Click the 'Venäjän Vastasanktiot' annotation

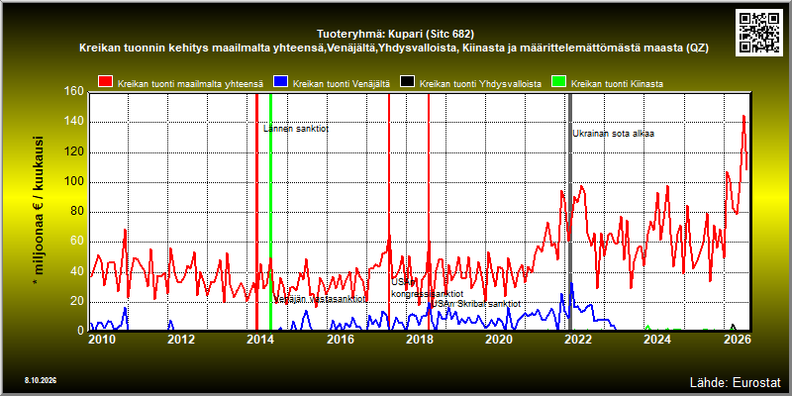pyautogui.click(x=320, y=299)
